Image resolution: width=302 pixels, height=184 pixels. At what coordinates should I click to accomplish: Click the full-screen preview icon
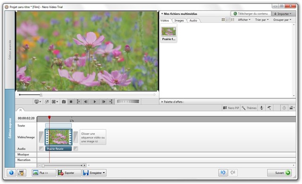click(47, 101)
